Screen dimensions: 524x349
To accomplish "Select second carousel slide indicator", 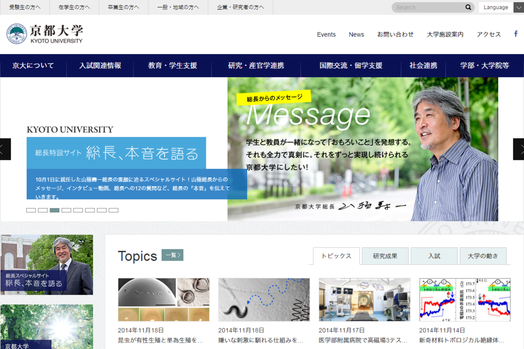I will point(43,210).
